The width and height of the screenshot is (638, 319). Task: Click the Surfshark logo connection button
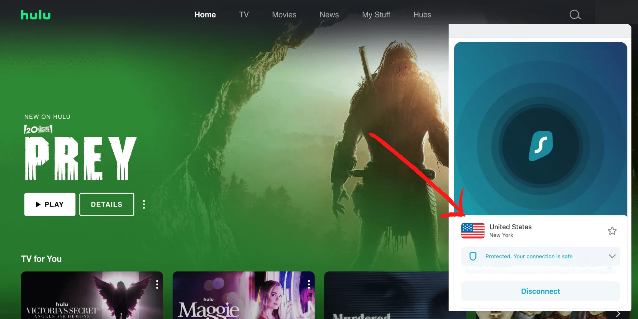(540, 146)
